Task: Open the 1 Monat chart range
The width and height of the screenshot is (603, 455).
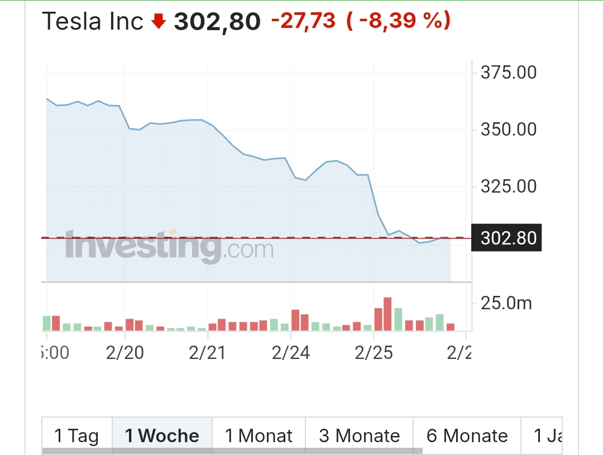Action: (x=259, y=435)
